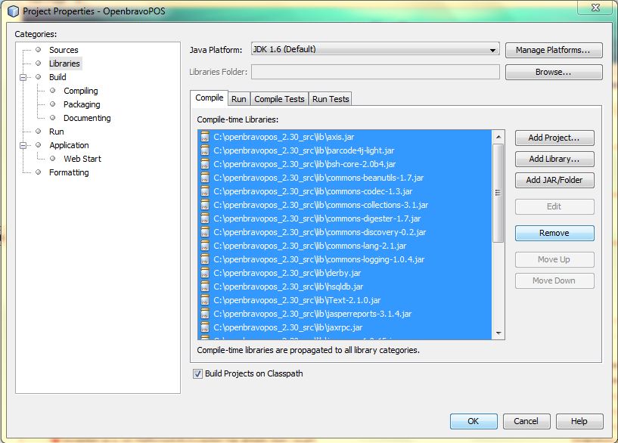Open the Compile Tests tab

(x=279, y=99)
